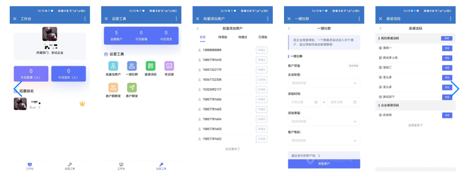The height and width of the screenshot is (187, 476).
Task: Tap the 全部客户 count card
Action: [116, 36]
